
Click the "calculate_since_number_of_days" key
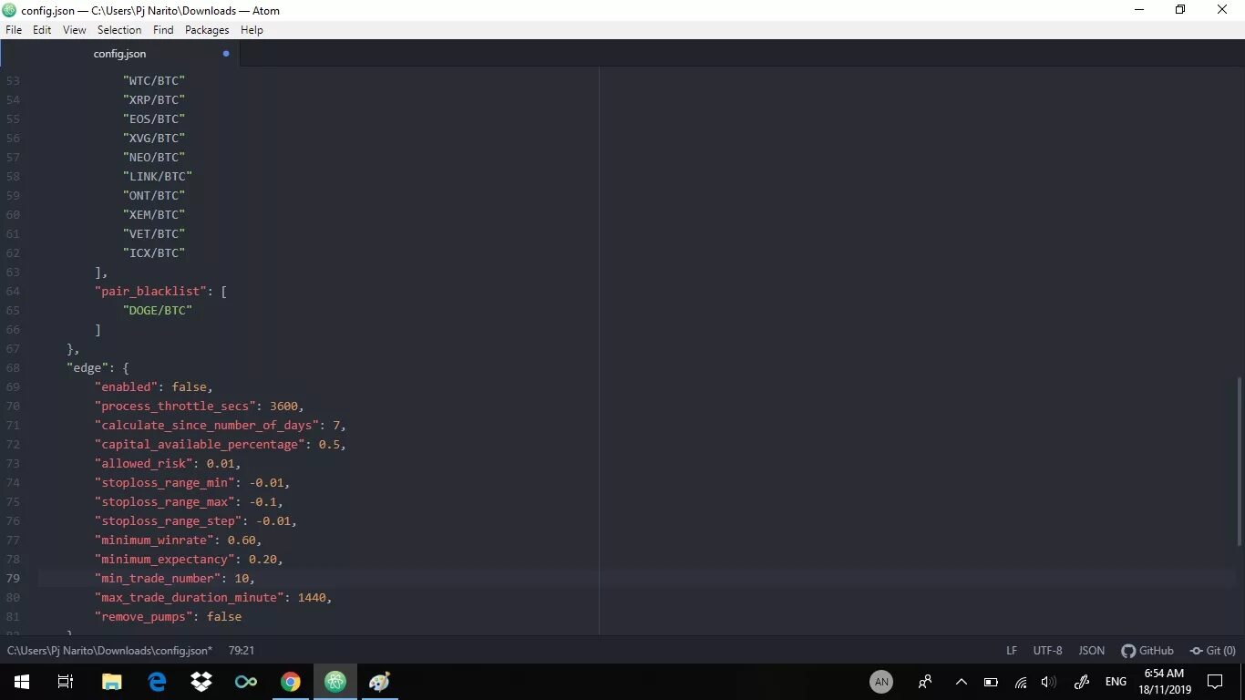click(207, 426)
